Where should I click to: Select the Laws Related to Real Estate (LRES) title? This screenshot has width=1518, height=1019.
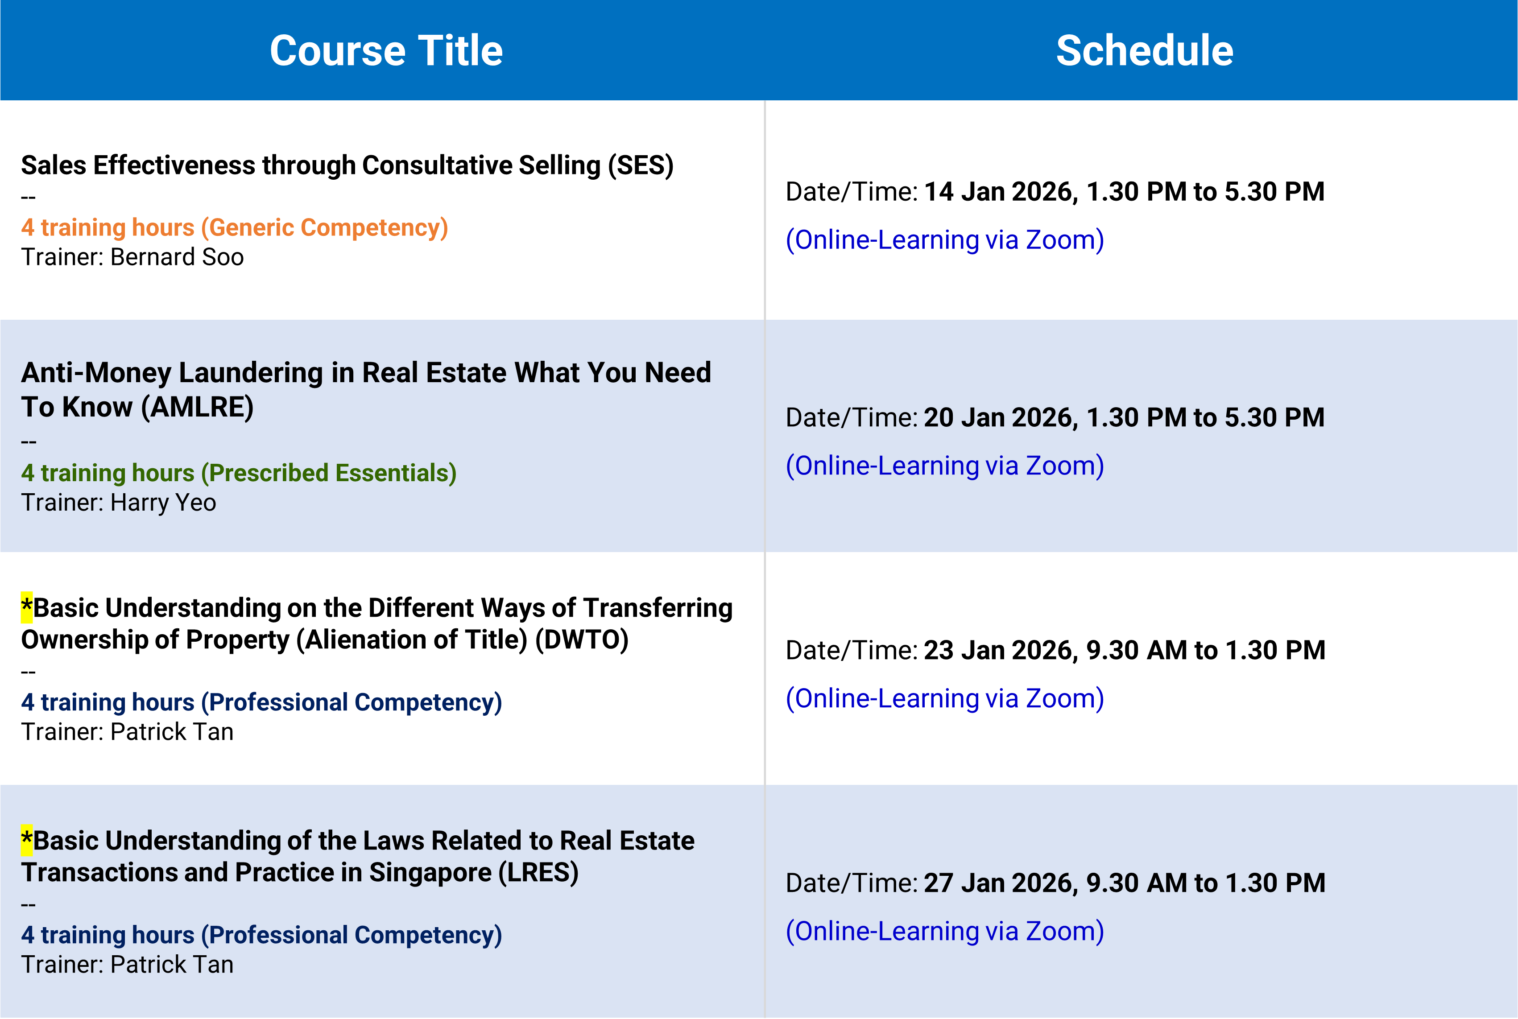(x=358, y=856)
